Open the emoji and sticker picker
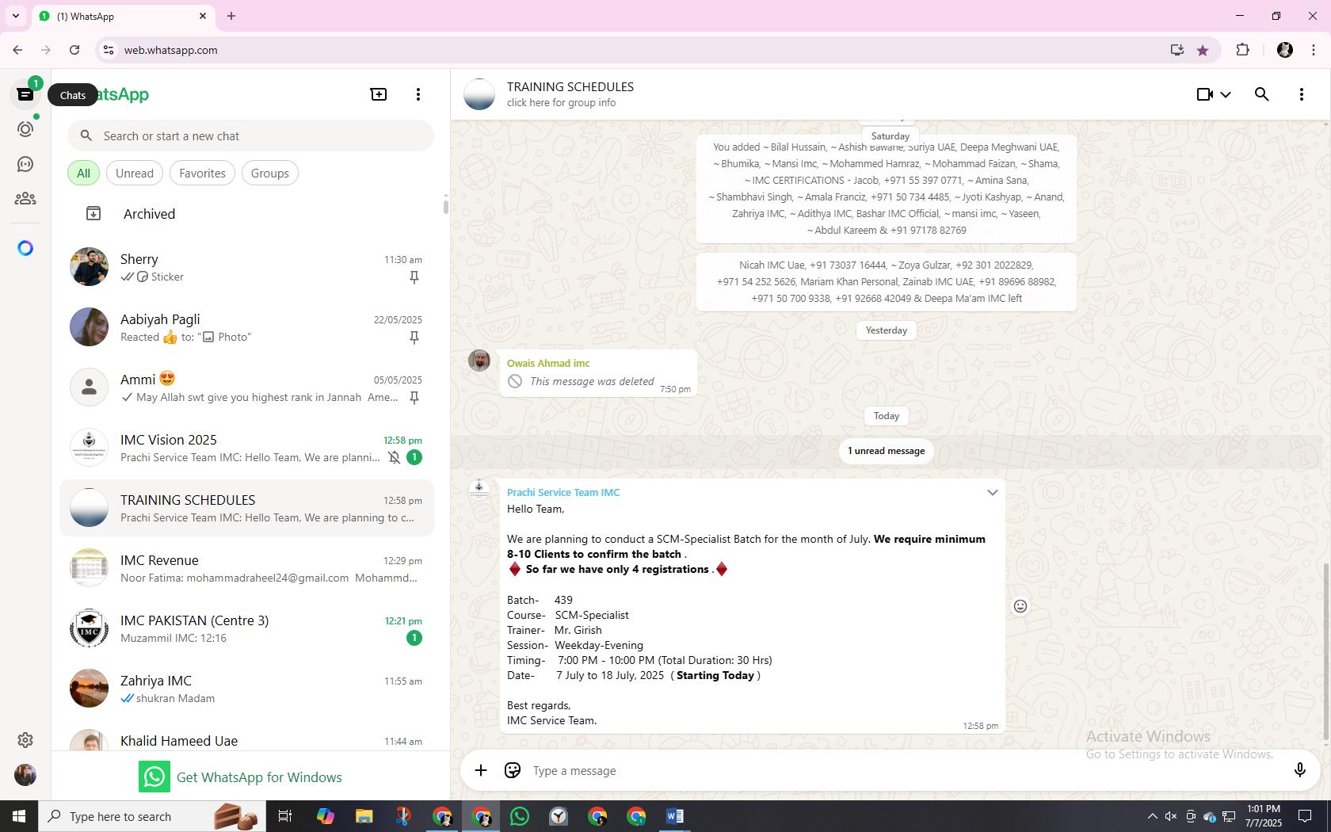The height and width of the screenshot is (832, 1331). pyautogui.click(x=513, y=770)
